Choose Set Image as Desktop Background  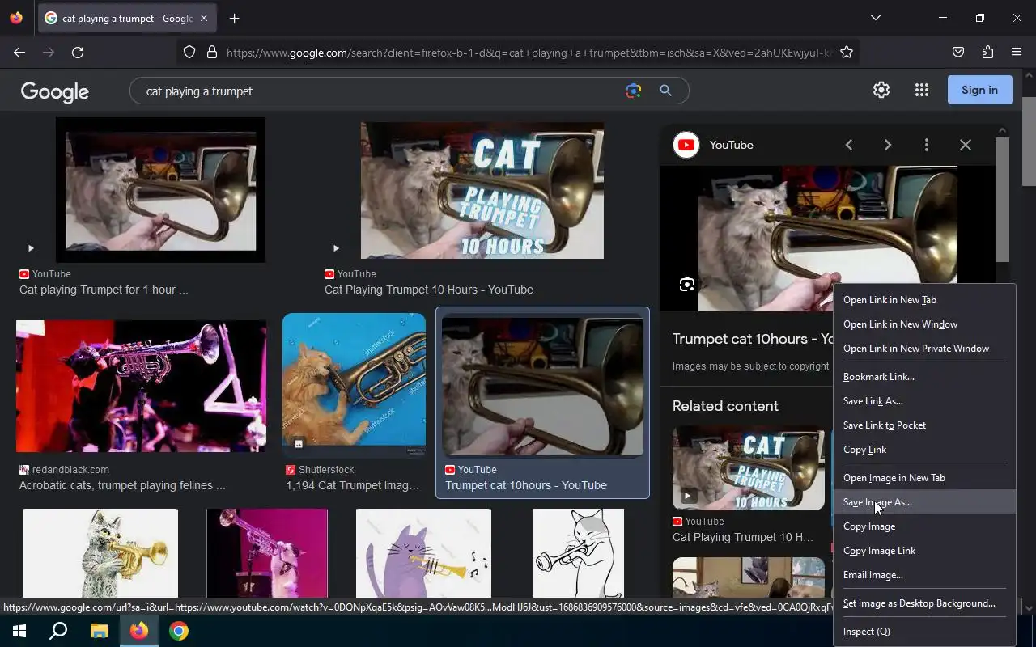(x=924, y=603)
